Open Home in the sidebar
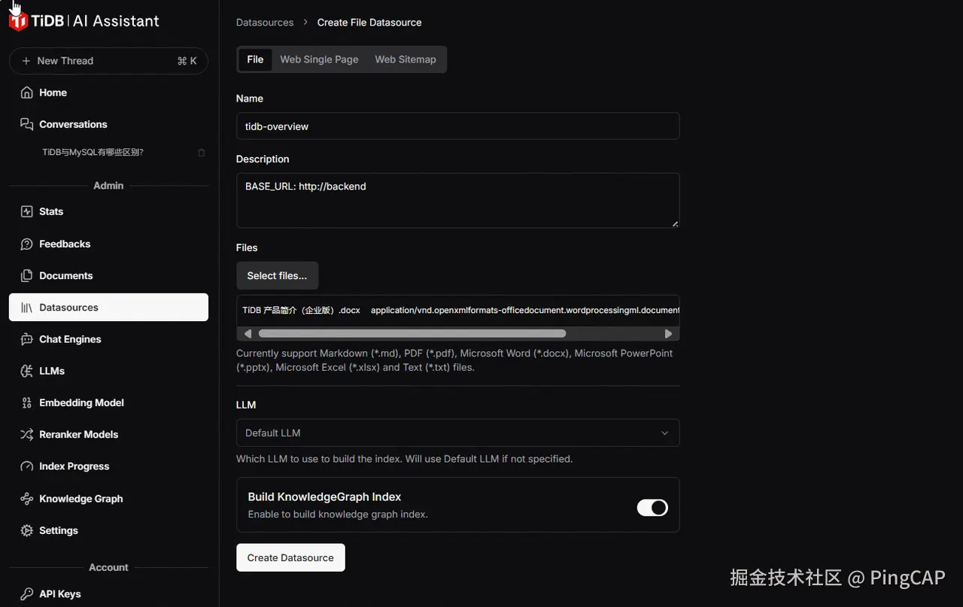The image size is (963, 607). point(108,93)
